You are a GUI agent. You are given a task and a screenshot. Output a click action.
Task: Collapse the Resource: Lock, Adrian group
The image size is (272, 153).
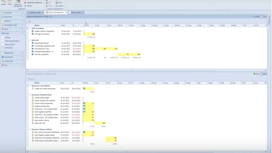point(30,86)
